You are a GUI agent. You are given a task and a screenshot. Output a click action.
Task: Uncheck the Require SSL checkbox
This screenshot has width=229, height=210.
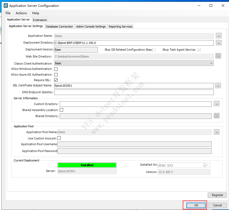pyautogui.click(x=56, y=80)
